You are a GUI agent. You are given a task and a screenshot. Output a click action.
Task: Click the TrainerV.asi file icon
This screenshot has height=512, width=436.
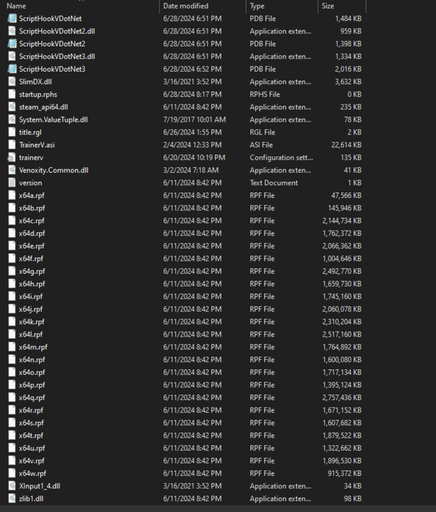point(12,145)
